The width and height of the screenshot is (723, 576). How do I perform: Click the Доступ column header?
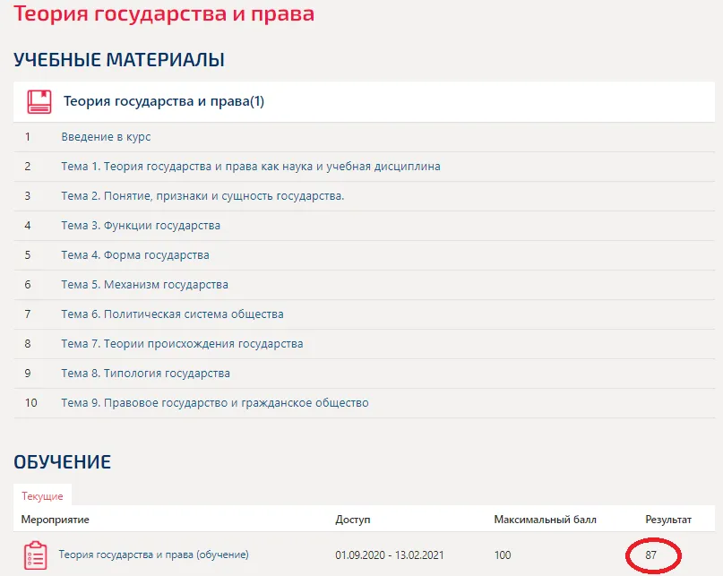[x=353, y=520]
